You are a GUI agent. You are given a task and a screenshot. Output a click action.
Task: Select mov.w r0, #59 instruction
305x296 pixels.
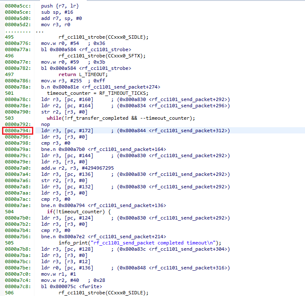pos(73,62)
